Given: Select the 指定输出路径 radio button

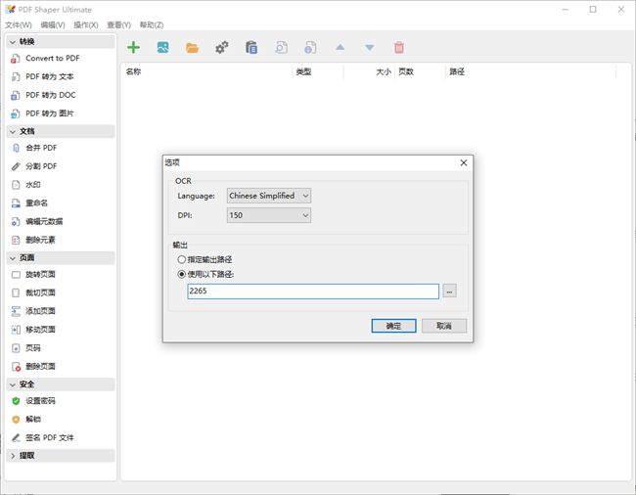Looking at the screenshot, I should pyautogui.click(x=181, y=259).
